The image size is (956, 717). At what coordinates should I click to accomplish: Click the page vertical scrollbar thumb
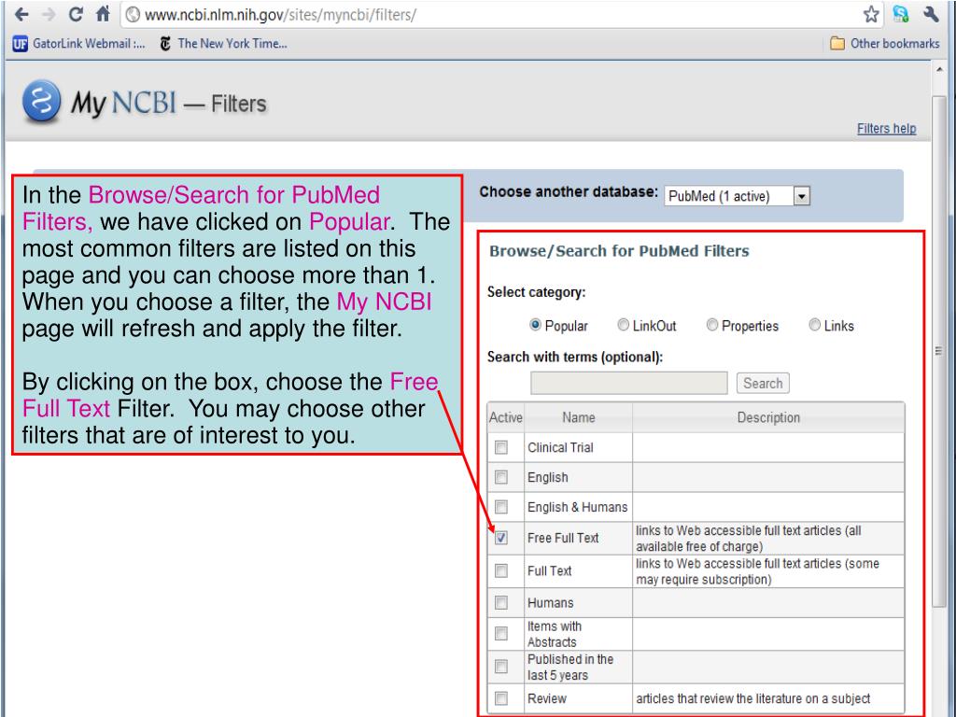(939, 351)
